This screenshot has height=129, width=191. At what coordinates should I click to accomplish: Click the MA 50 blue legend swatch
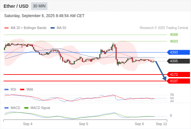pos(52,28)
